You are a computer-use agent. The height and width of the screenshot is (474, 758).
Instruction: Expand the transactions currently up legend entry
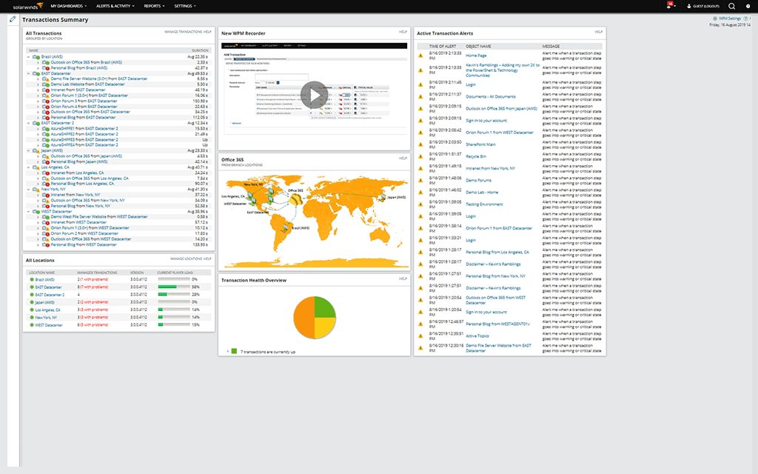click(227, 350)
